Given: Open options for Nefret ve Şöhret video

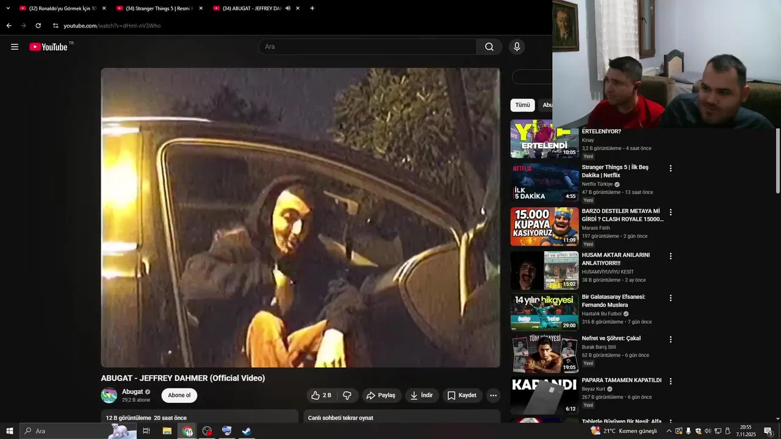Looking at the screenshot, I should 671,340.
